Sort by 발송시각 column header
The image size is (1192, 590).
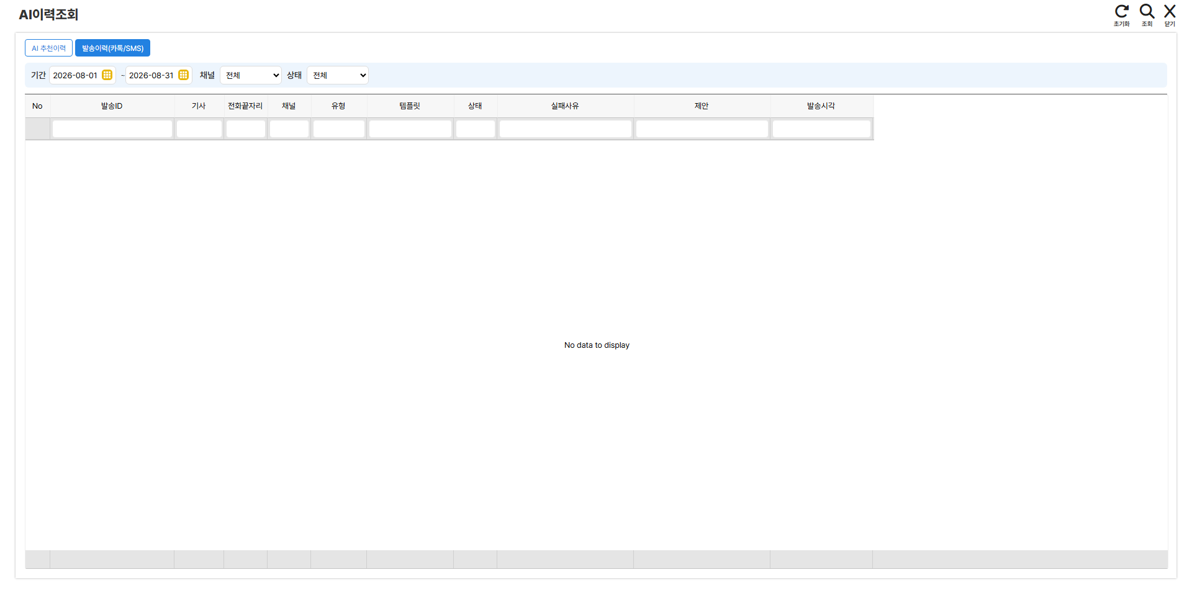(x=821, y=106)
